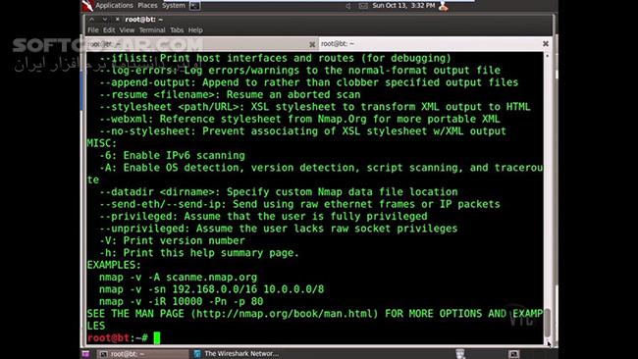Click the terminal window title "root@bt: ~"
The image size is (638, 359).
[x=144, y=19]
